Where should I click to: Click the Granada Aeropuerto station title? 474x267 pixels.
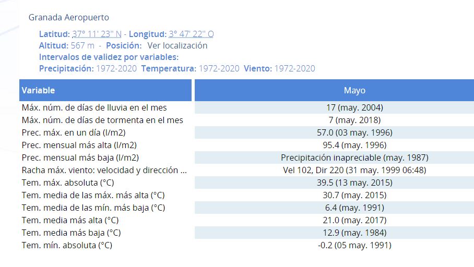click(x=68, y=18)
